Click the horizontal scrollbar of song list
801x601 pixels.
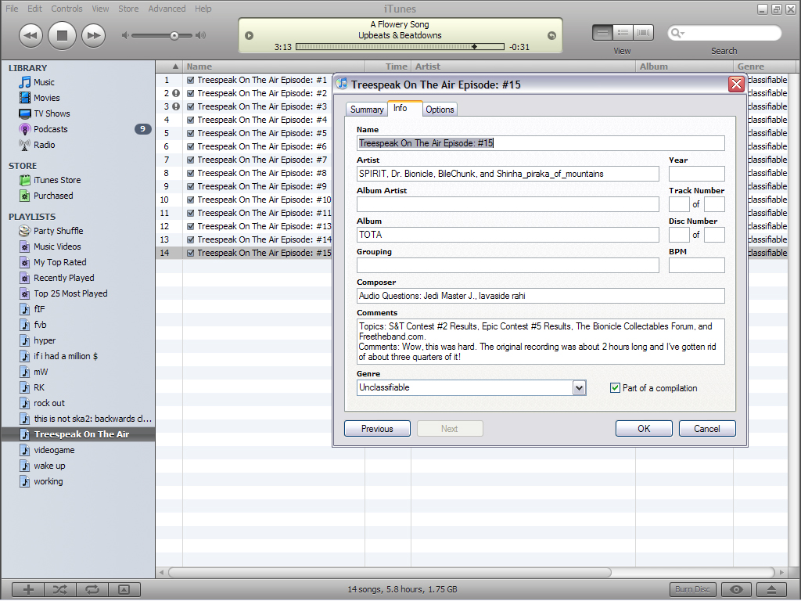(390, 572)
